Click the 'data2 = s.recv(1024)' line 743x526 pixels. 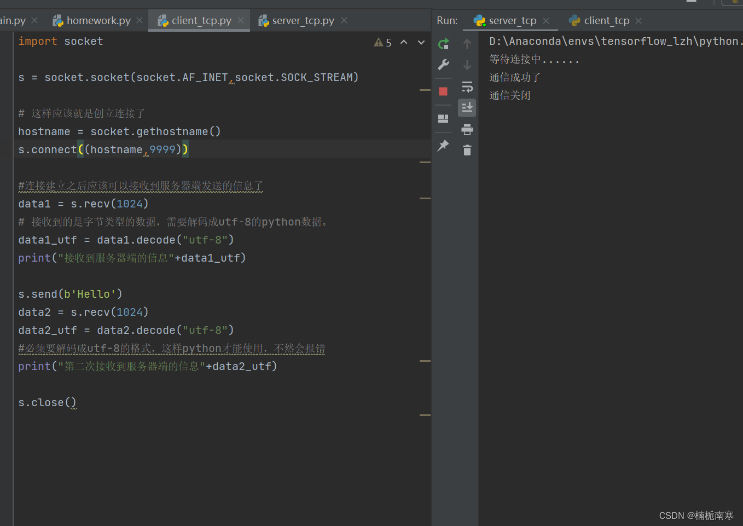(83, 313)
